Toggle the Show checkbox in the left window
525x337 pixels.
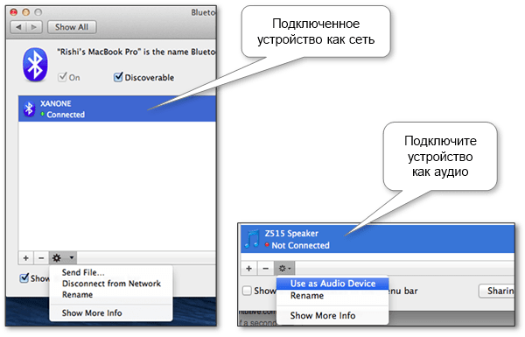[24, 277]
